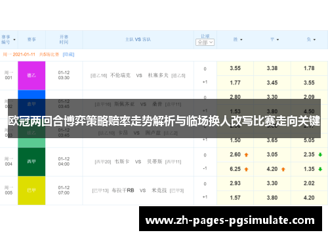Image resolution: width=328 pixels, height=237 pixels.
Task: Click away team 米竞技
Action: click(x=159, y=191)
